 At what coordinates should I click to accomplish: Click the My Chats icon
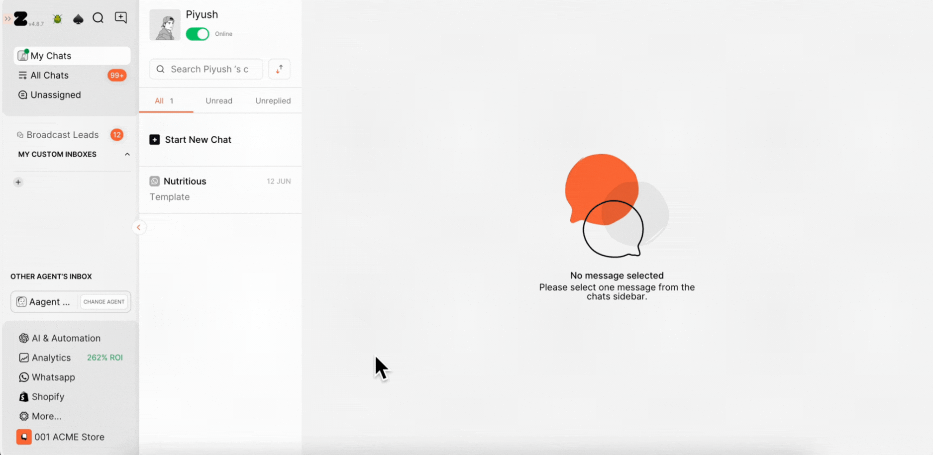(23, 55)
